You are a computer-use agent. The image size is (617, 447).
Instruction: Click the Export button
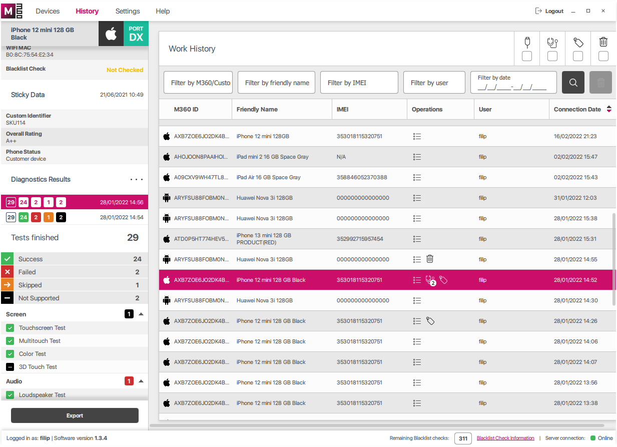click(75, 415)
